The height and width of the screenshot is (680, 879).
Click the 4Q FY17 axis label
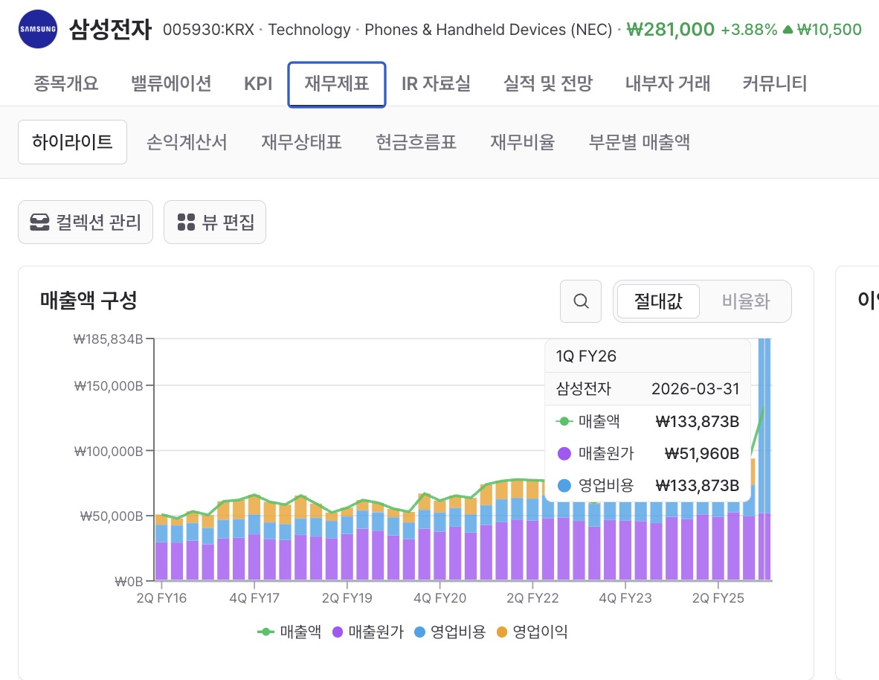click(x=254, y=598)
